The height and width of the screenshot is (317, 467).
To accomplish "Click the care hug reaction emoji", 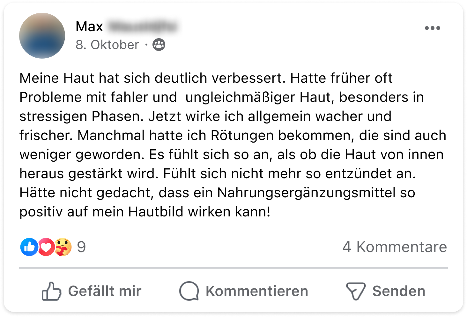I will pos(63,247).
